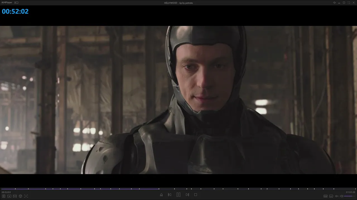This screenshot has height=200, width=357.
Task: Open the audio equalizer waveform icon
Action: (337, 196)
